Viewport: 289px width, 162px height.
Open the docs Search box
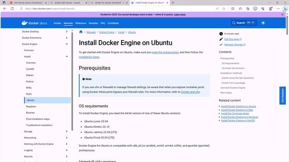(244, 23)
